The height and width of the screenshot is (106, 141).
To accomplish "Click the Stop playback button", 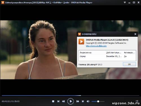I will (53, 101).
